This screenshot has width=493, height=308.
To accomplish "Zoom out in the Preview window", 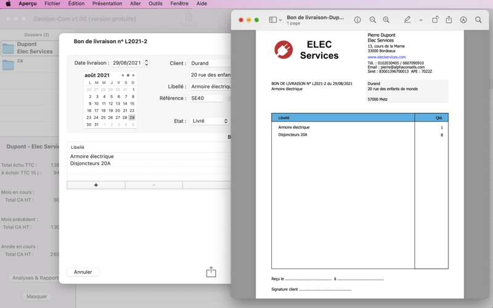I will [373, 20].
